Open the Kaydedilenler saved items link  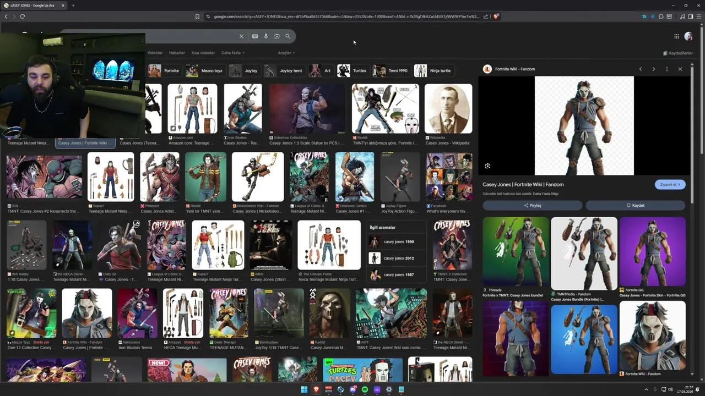click(x=678, y=53)
